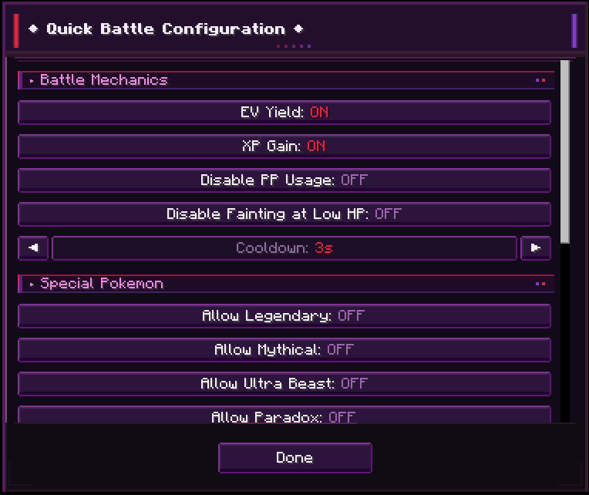Click the pink dots on the Battle Mechanics header
This screenshot has height=495, width=589.
(x=540, y=80)
